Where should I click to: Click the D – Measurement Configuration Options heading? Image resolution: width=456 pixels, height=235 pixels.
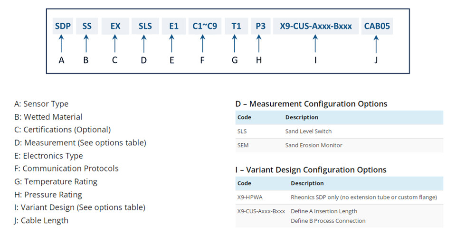tap(311, 103)
